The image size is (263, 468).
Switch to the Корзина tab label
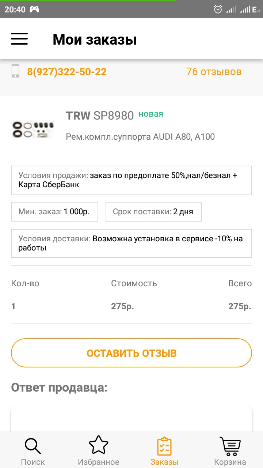click(230, 462)
